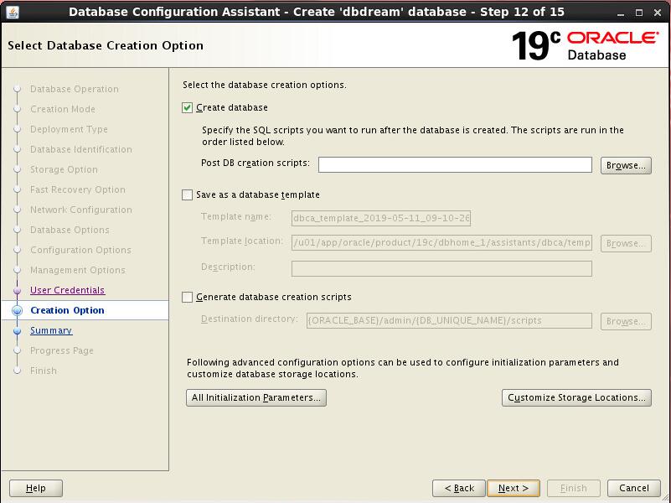The height and width of the screenshot is (503, 671).
Task: Enable Save as a database template
Action: click(x=188, y=195)
